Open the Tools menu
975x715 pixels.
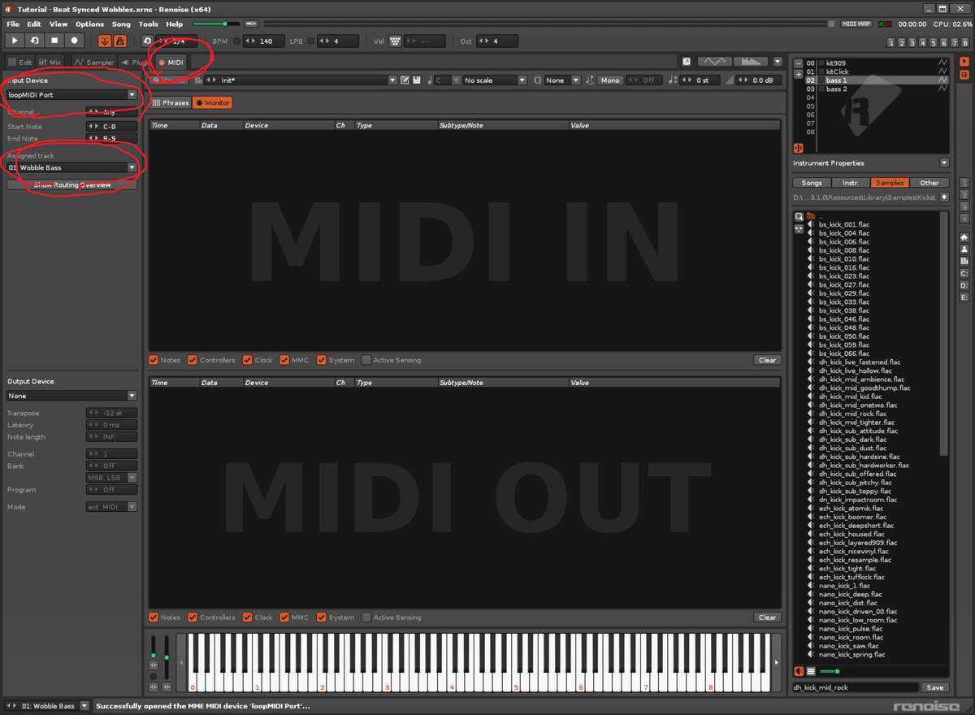click(x=148, y=24)
